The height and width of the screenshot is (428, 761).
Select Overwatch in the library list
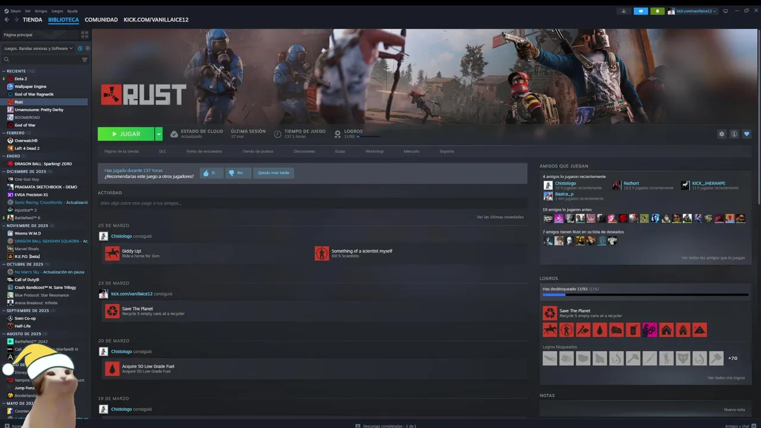26,140
